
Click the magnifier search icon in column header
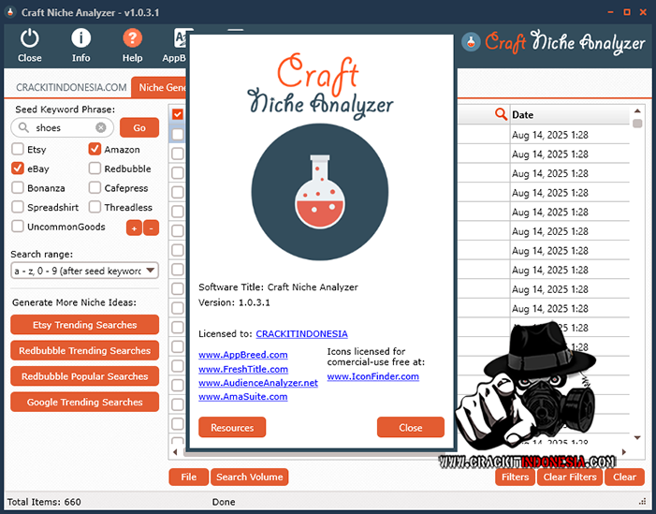(501, 114)
